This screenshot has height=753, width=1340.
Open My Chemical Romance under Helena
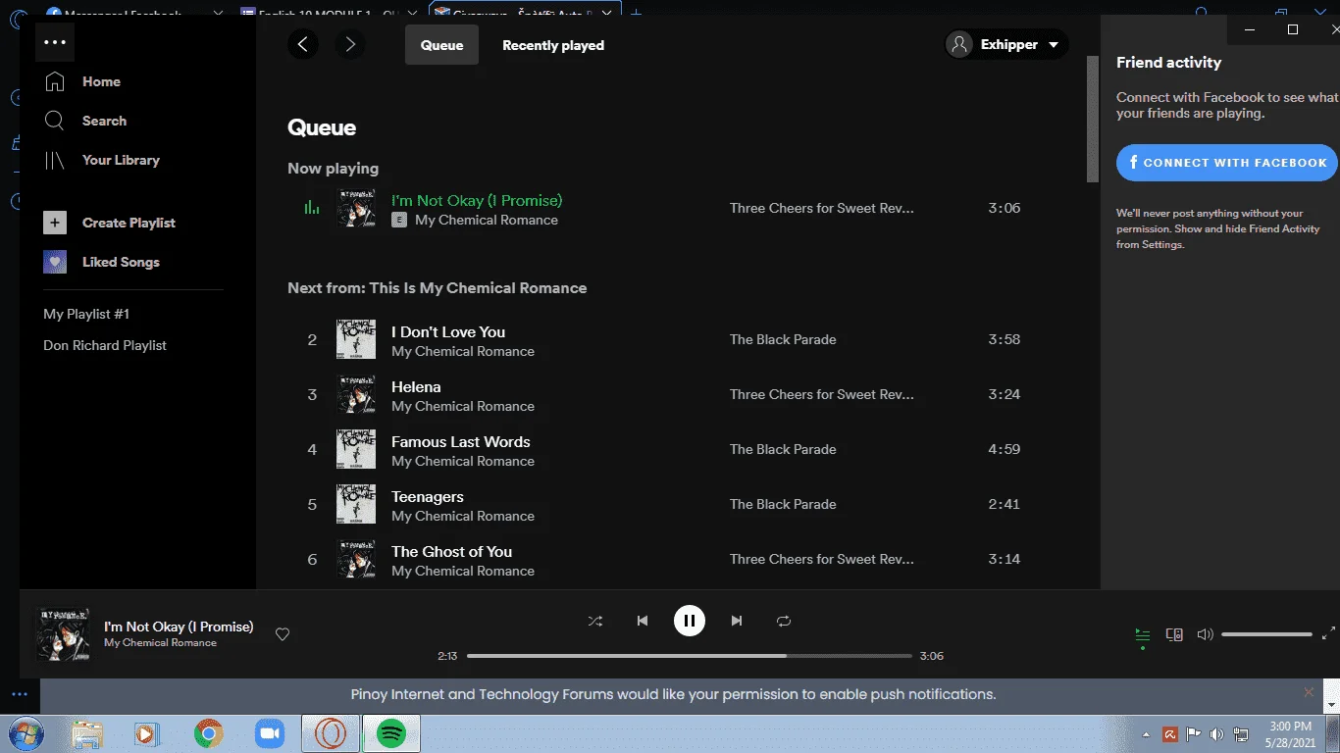463,406
